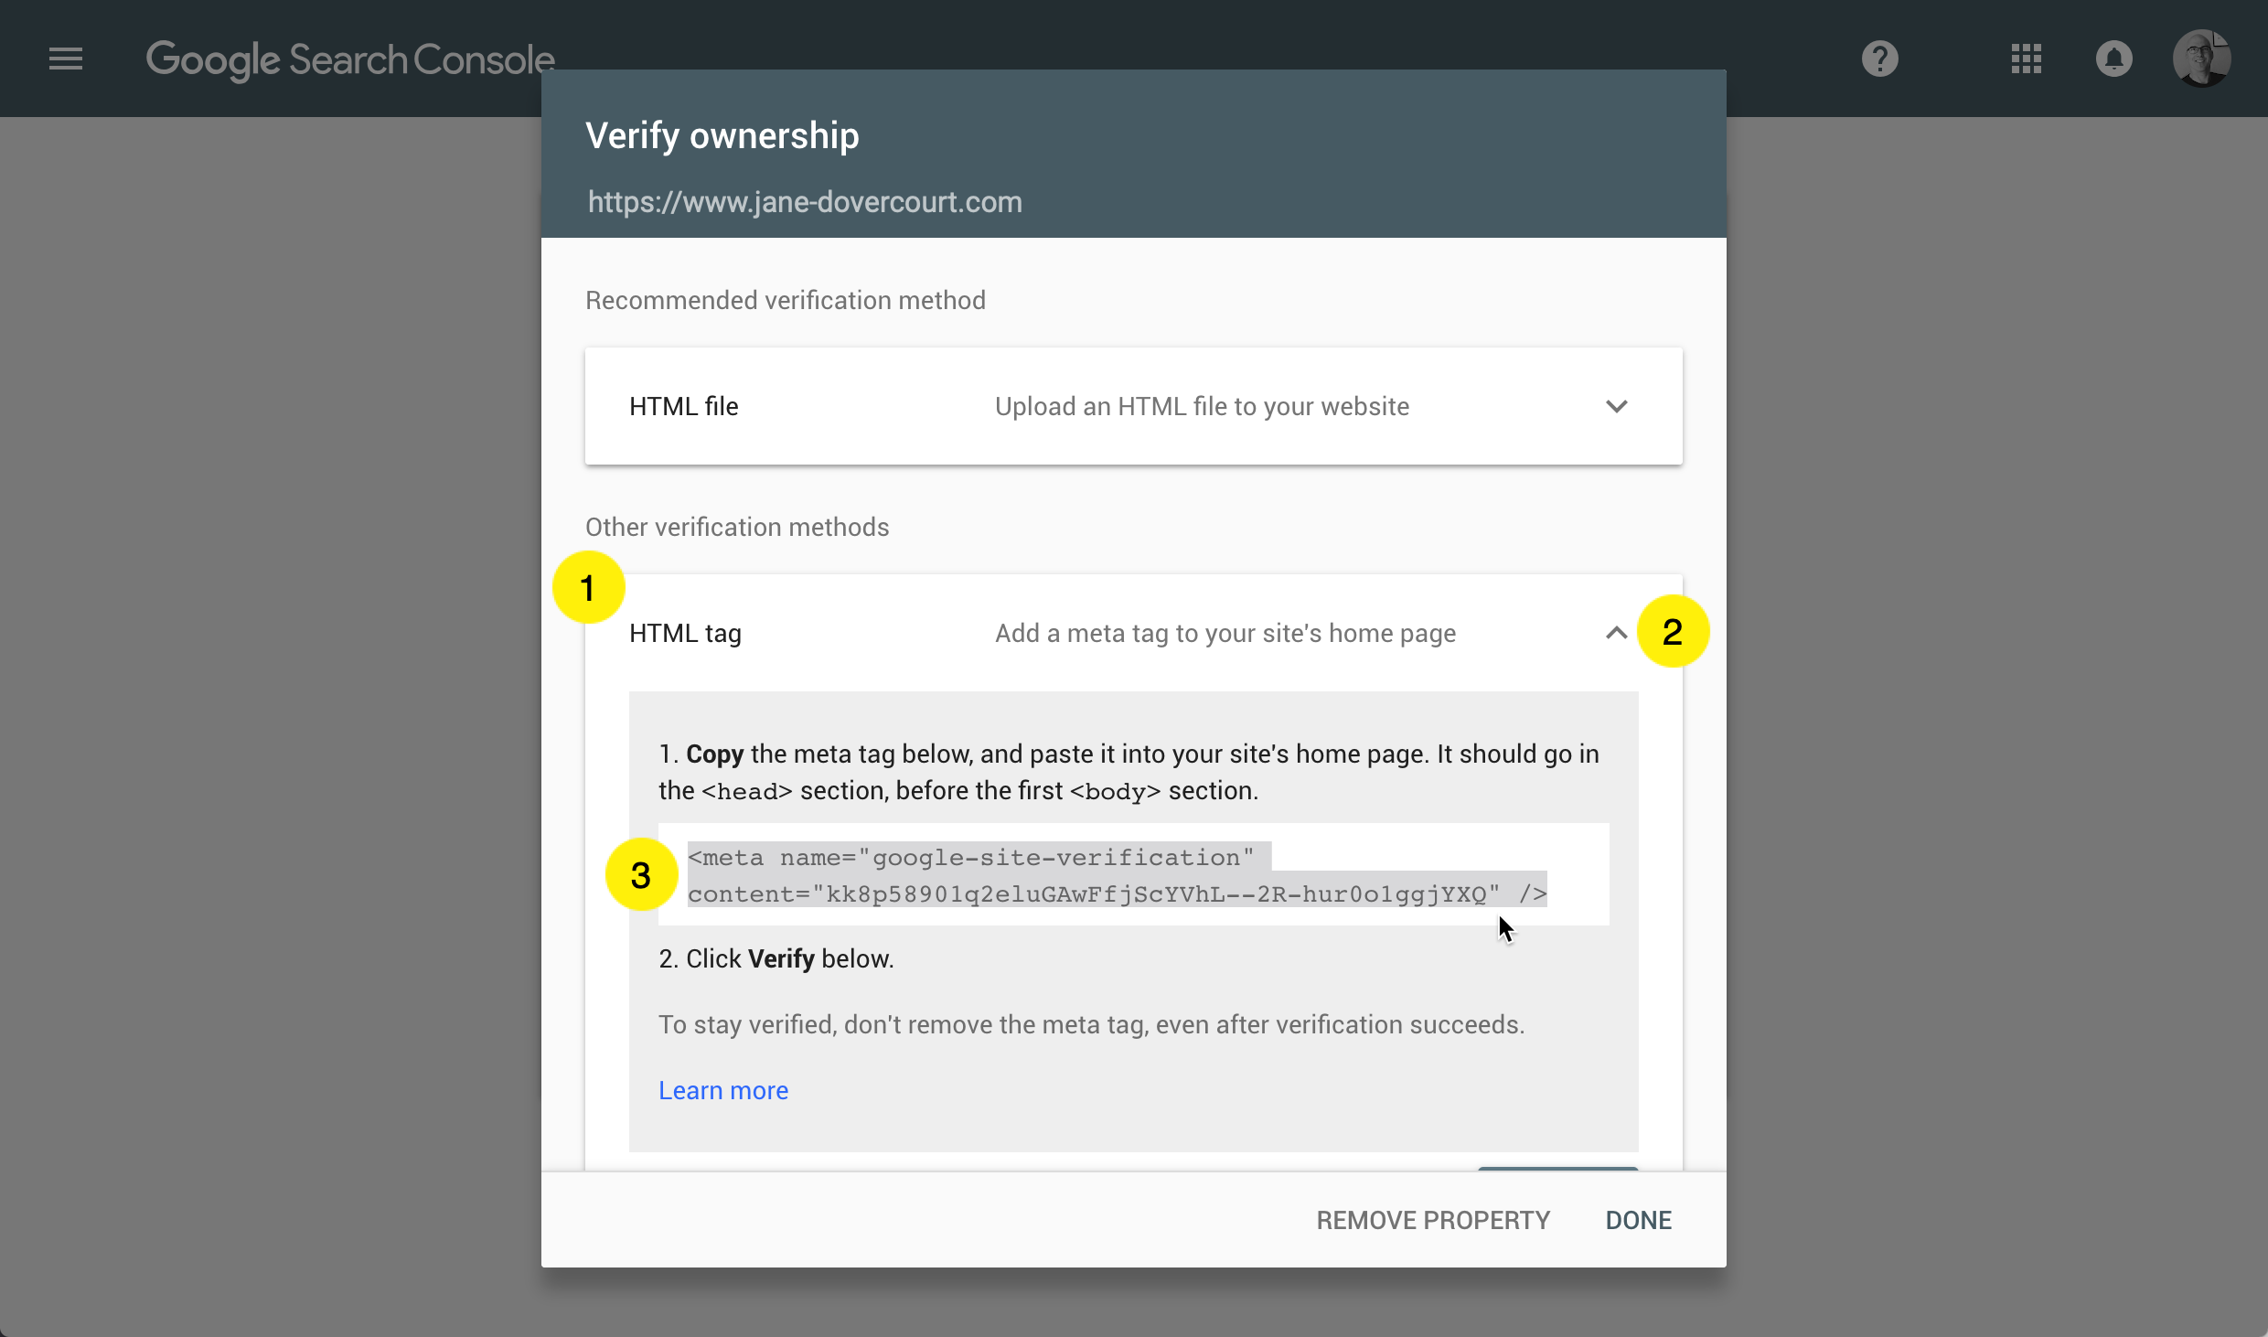Click the partially hidden Verify button
The image size is (2268, 1337).
click(x=1557, y=1168)
